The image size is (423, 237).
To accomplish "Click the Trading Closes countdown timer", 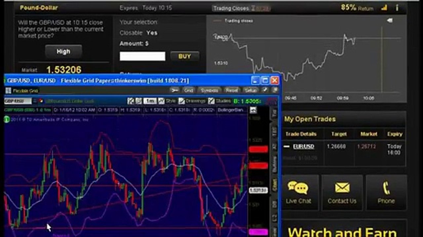I will point(261,9).
